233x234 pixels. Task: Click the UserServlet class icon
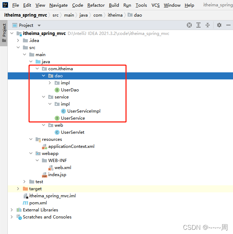point(57,132)
